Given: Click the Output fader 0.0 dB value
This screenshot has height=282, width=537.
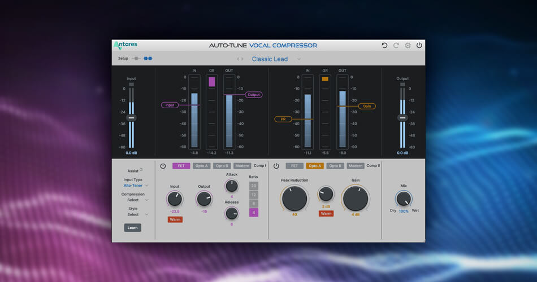Looking at the screenshot, I should pos(402,153).
